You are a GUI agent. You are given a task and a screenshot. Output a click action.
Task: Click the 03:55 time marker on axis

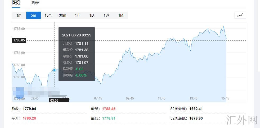click(54, 100)
